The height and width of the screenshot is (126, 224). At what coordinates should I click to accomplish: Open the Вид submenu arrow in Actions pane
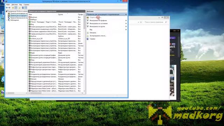point(126,29)
